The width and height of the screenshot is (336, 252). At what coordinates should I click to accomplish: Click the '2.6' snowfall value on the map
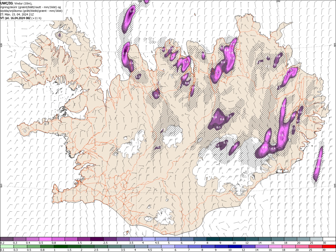pos(132,11)
